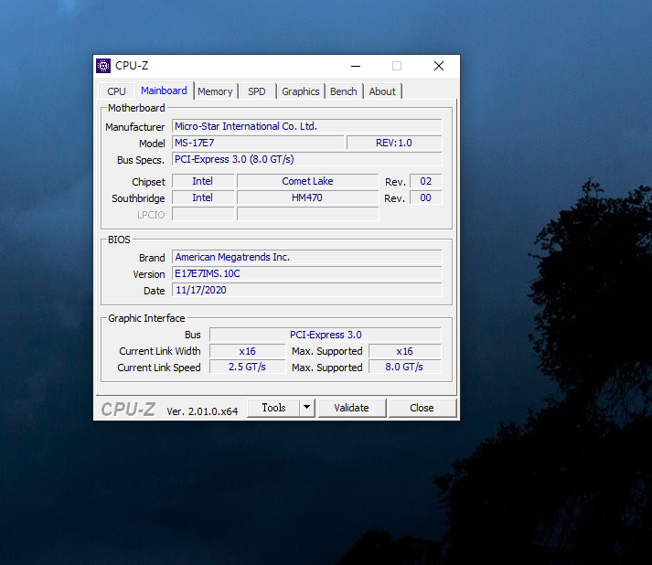Expand the Tools dropdown arrow

pos(307,408)
